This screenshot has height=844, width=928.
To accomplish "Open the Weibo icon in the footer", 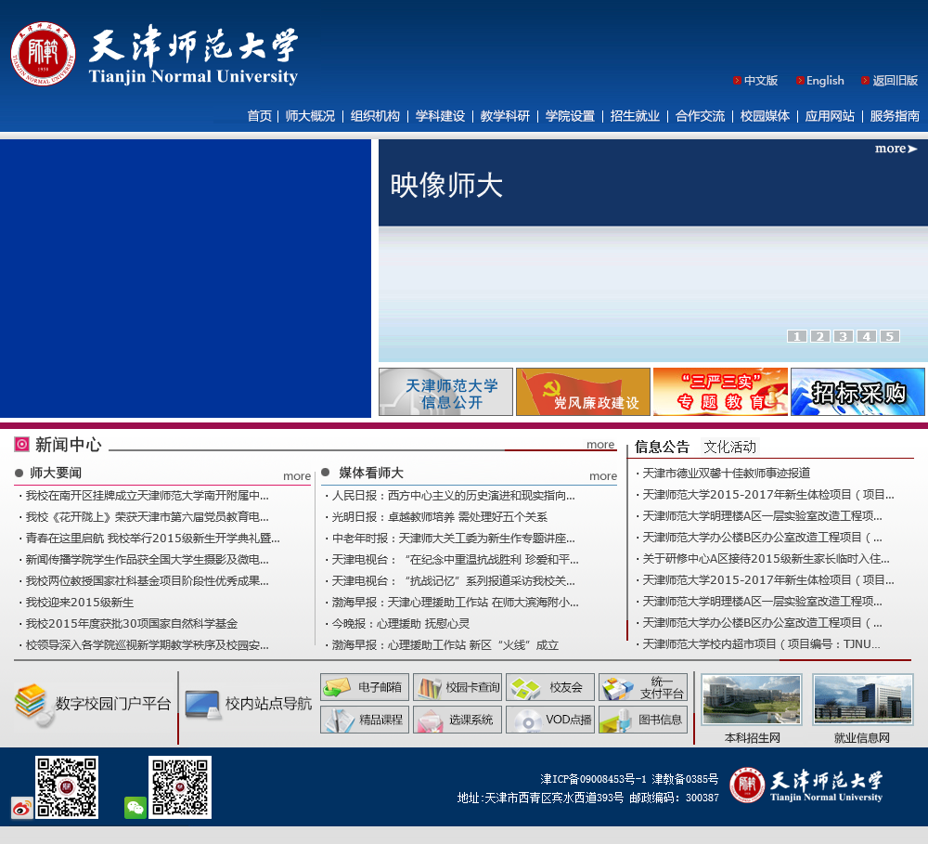I will click(22, 808).
